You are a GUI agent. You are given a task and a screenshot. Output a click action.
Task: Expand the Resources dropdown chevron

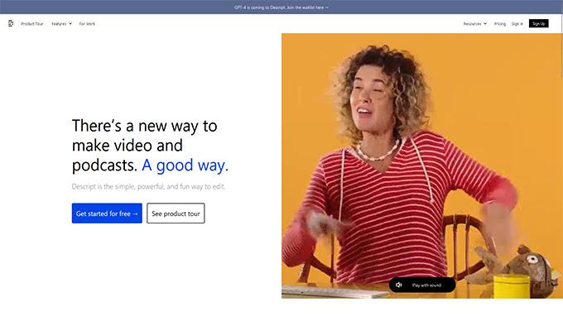[x=485, y=24]
